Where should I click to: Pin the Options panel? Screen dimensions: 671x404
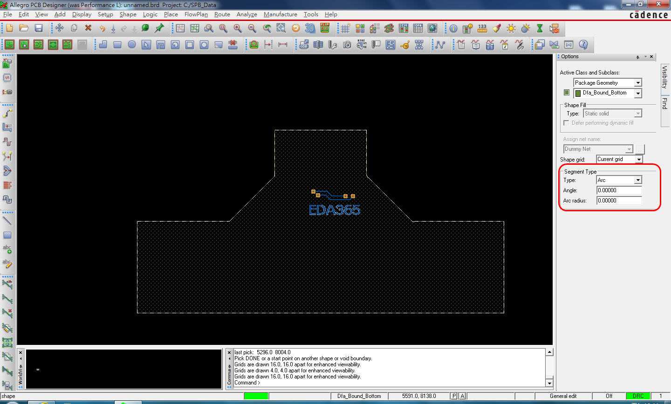point(637,57)
